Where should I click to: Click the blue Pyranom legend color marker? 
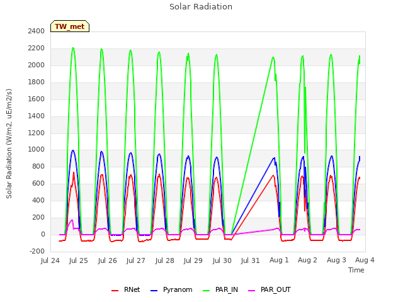point(154,291)
